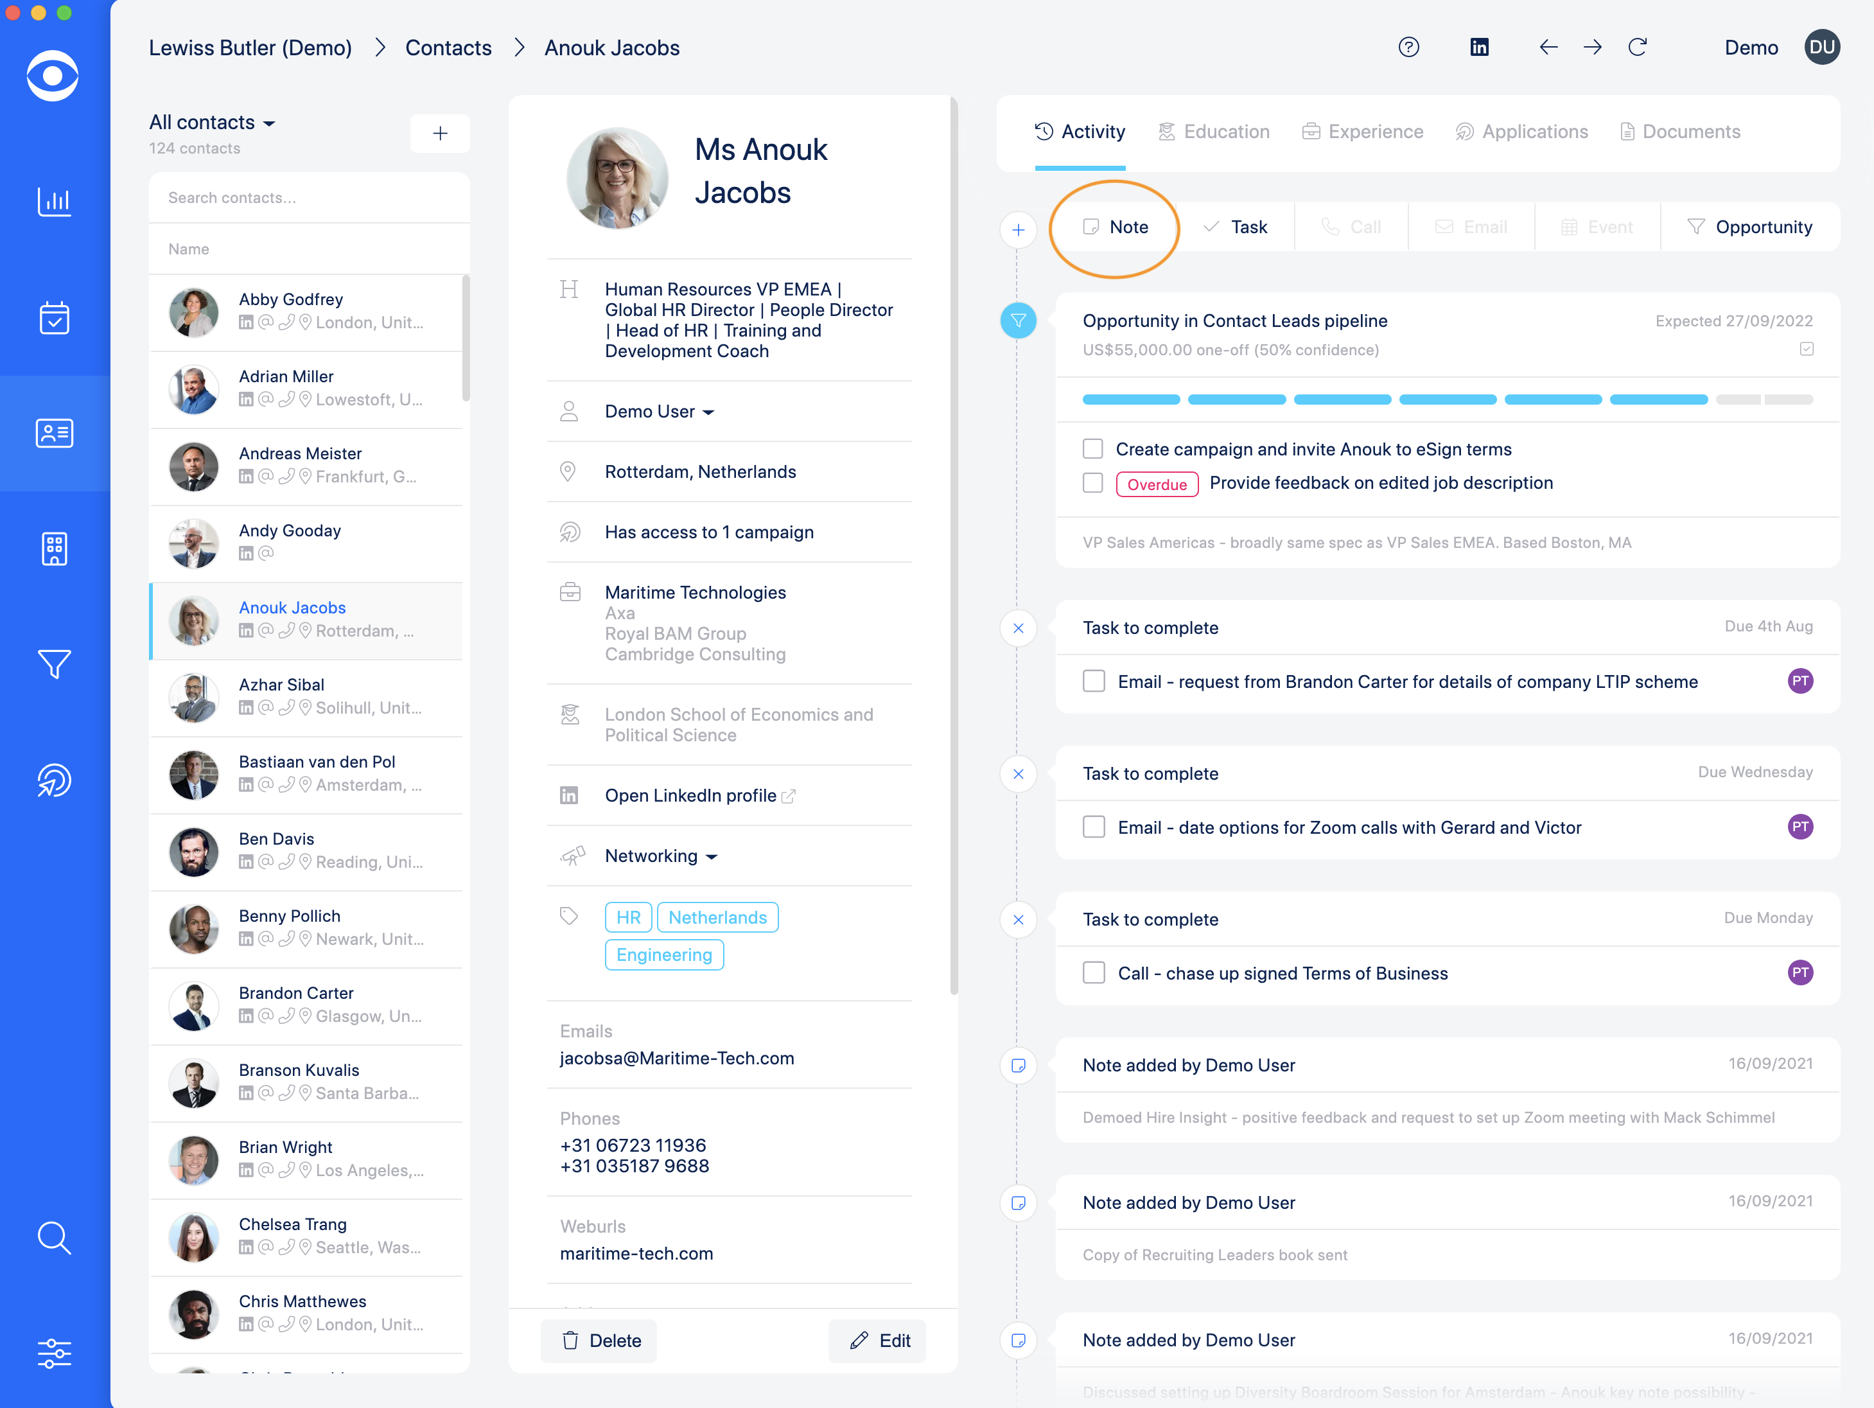This screenshot has width=1874, height=1408.
Task: Open the pipeline funnel sidebar icon
Action: click(54, 664)
